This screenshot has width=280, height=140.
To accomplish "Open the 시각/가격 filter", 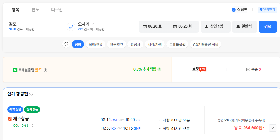I will [x=155, y=44].
